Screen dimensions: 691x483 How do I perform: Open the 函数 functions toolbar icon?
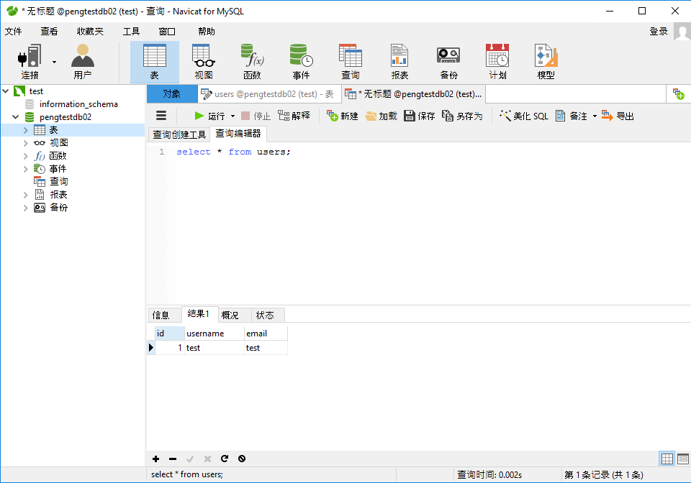coord(253,62)
